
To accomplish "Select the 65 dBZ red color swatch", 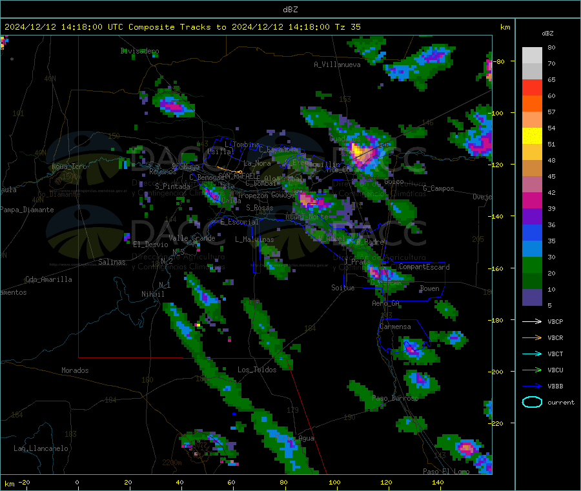I will tap(532, 87).
